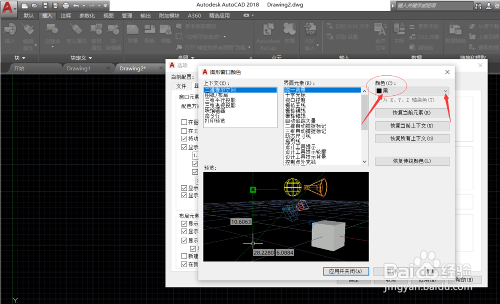Viewport: 500px width, 304px height.
Task: Select 栅格主线 in the interface element list
Action: tap(322, 105)
